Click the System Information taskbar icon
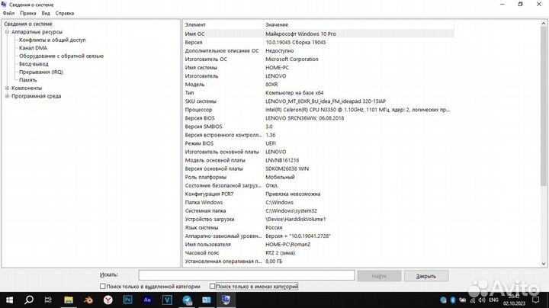Image resolution: width=549 pixels, height=308 pixels. pos(226,300)
